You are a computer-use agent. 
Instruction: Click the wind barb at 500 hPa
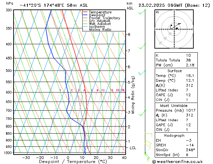tap(142, 73)
